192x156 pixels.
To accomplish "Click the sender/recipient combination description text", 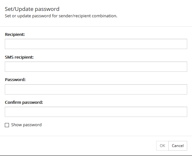I will pos(61,16).
